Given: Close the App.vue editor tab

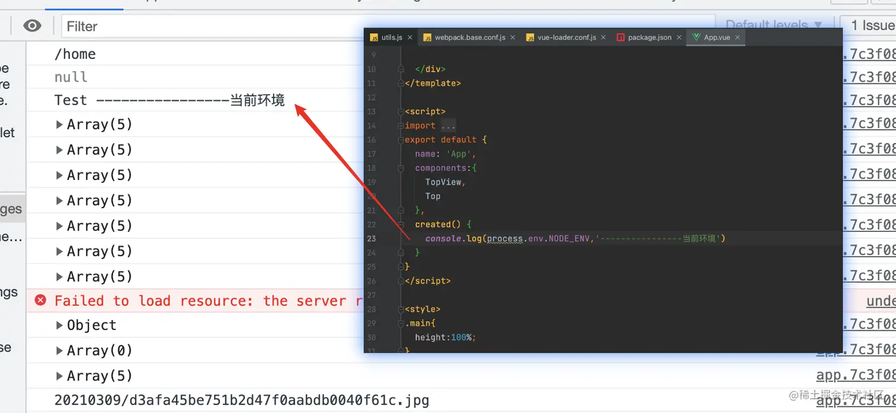Looking at the screenshot, I should [737, 37].
